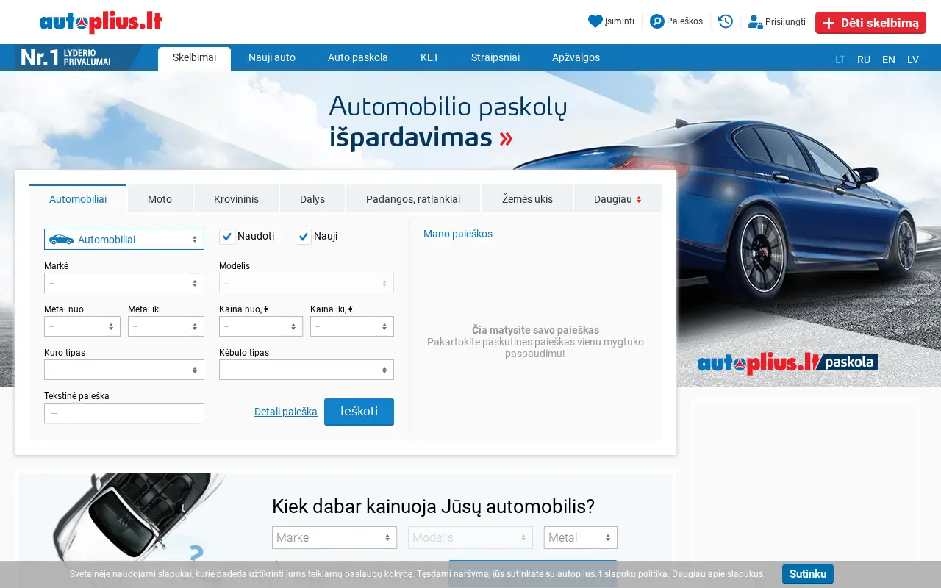The image size is (941, 588).
Task: Open Daugiau apie slapukus link
Action: coord(718,574)
